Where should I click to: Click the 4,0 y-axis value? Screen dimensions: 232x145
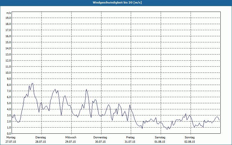click(x=9, y=109)
